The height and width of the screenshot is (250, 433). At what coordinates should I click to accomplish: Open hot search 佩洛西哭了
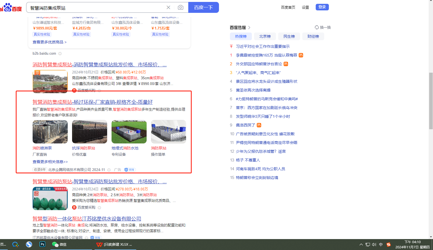click(246, 125)
